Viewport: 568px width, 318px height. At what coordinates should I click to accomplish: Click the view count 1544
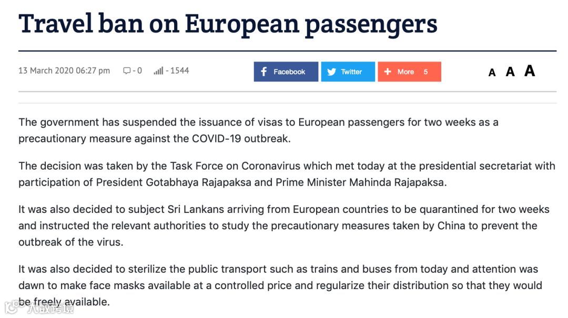[180, 70]
